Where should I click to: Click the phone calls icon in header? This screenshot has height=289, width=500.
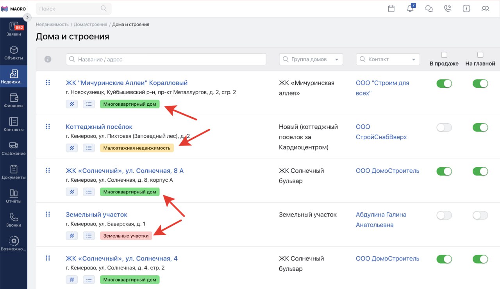448,9
